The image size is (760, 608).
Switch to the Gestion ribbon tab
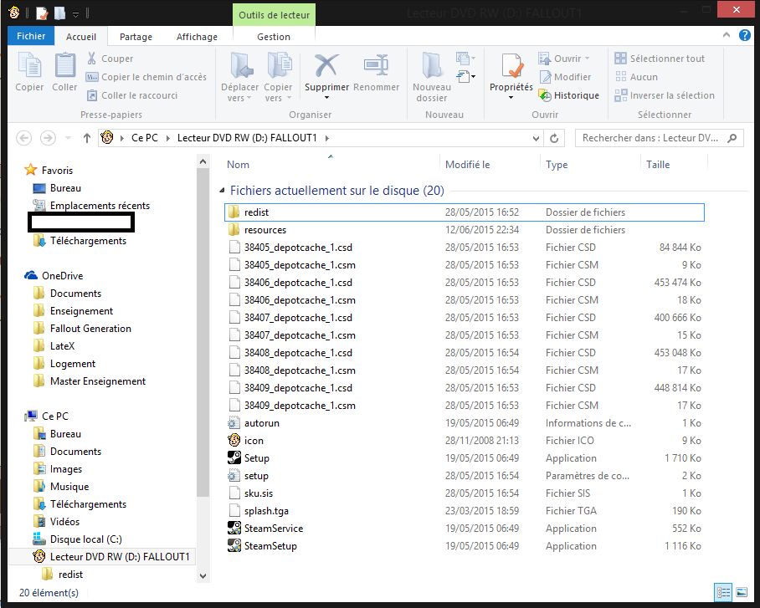coord(274,37)
